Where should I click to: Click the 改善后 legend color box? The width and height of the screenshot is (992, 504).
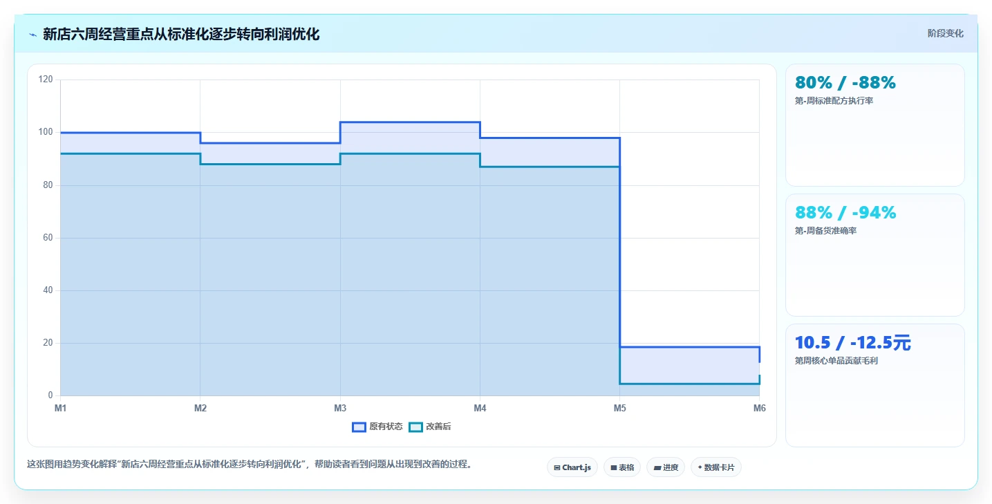click(415, 427)
